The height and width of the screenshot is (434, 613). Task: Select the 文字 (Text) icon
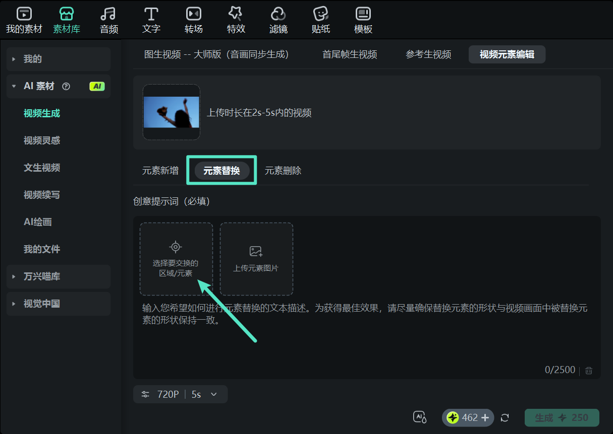point(151,19)
